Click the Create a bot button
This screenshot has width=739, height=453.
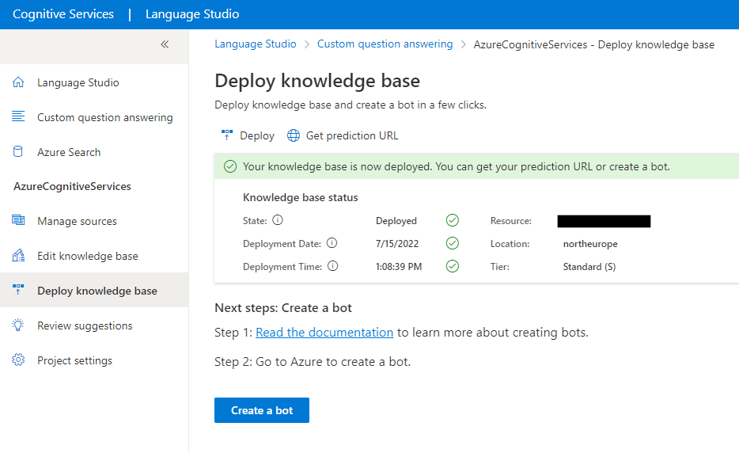(x=262, y=410)
